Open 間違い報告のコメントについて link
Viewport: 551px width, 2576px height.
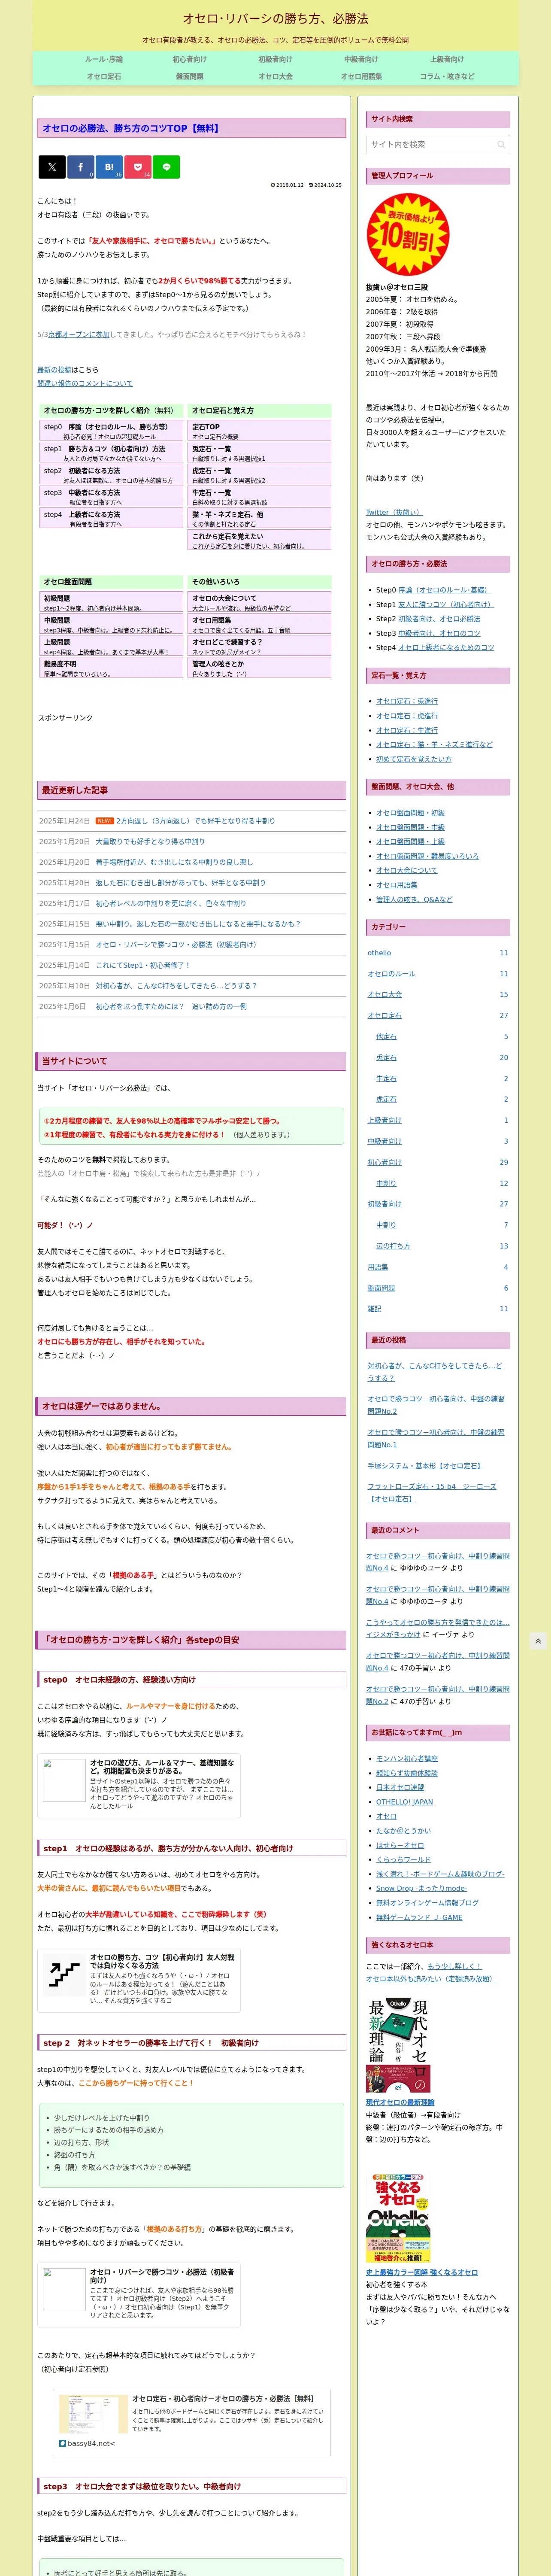pyautogui.click(x=85, y=383)
